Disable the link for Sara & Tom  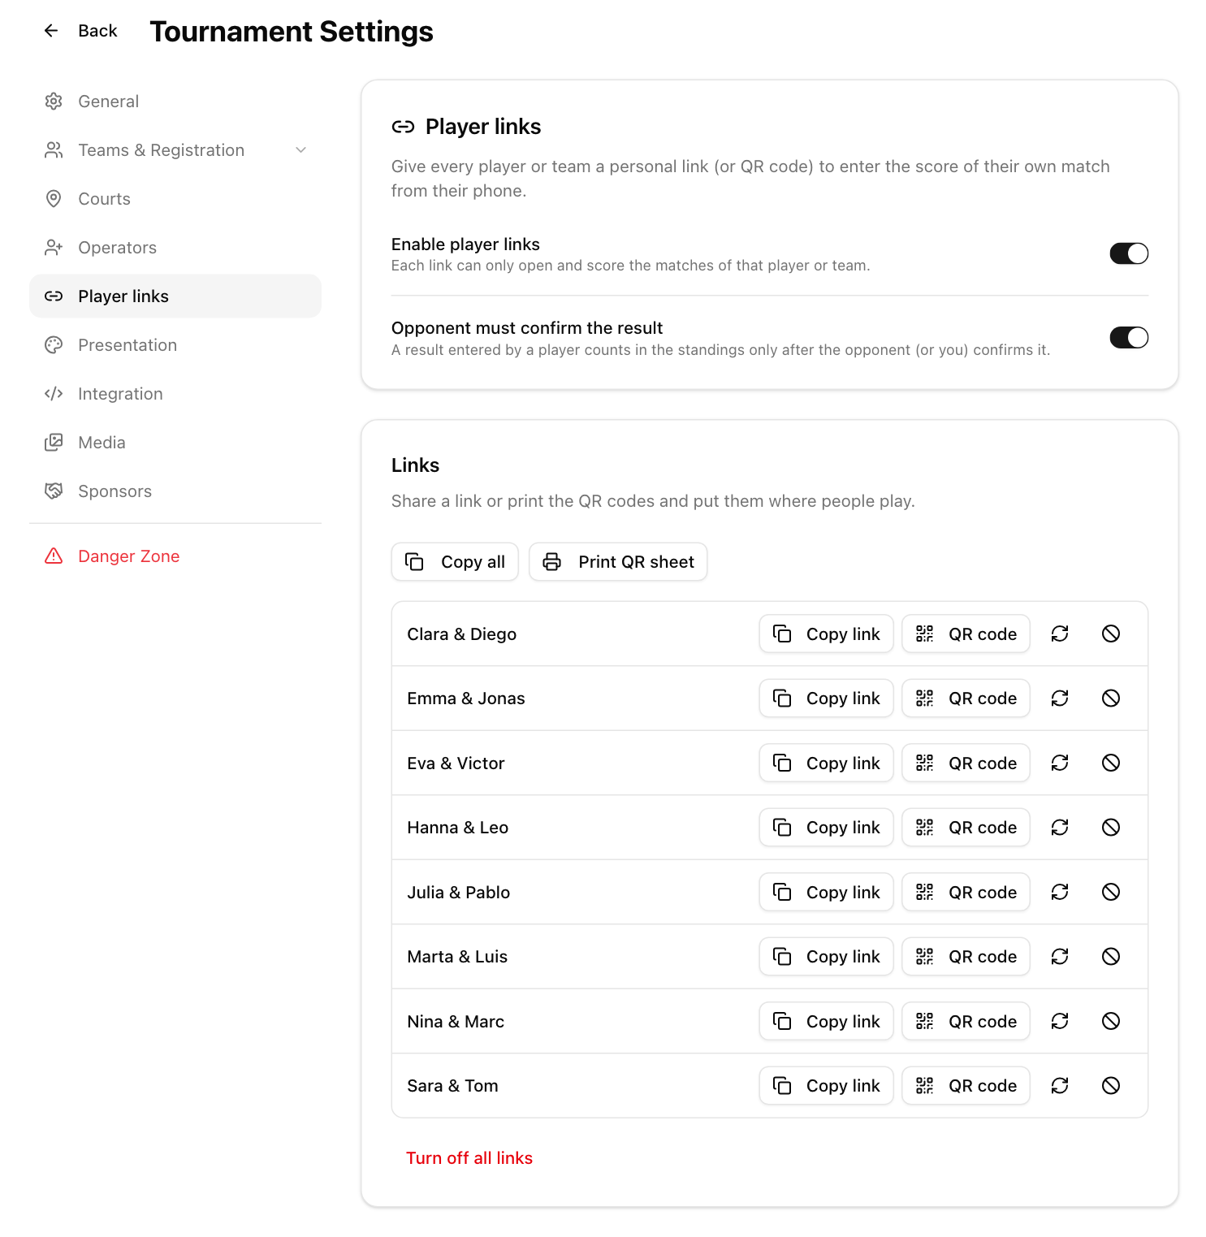tap(1111, 1086)
